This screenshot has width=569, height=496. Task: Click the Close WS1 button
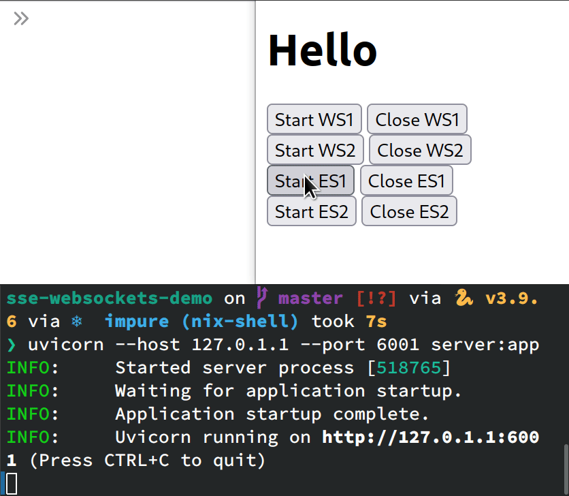point(417,119)
